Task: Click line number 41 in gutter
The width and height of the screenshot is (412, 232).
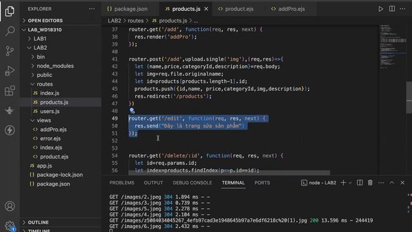Action: pos(115,59)
